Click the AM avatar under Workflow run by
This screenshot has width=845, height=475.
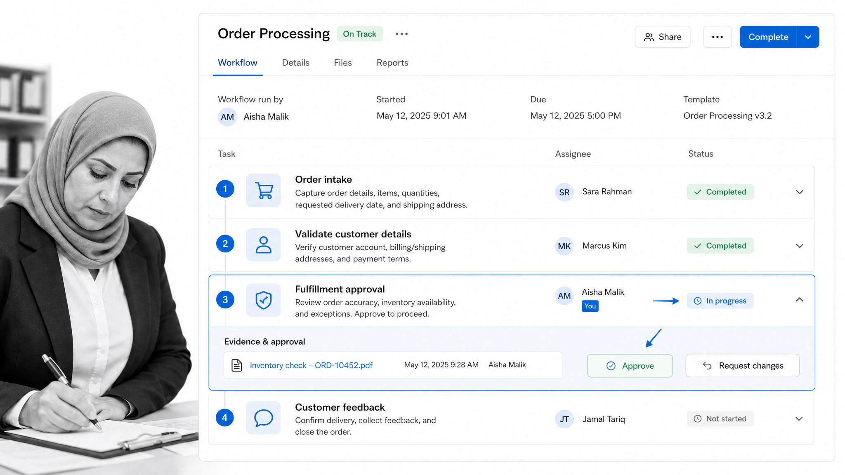pos(227,117)
